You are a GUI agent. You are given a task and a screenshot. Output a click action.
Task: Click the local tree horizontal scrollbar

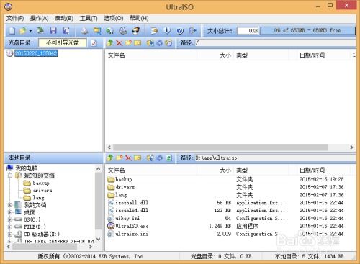(x=45, y=247)
